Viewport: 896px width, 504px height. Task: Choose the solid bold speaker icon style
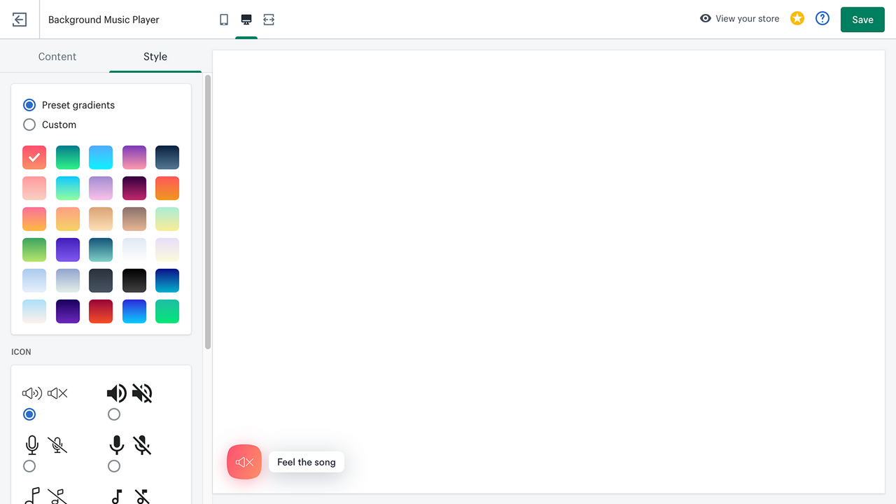[114, 414]
